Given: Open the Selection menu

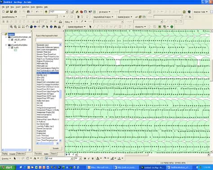Looking at the screenshot, I should pos(26,7).
